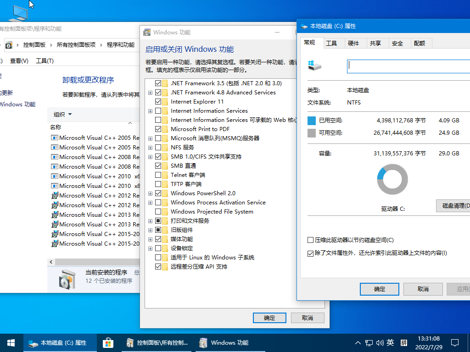Expand .NET Framework 4.8 Advanced Services
Viewport: 470px width, 352px height.
(x=150, y=92)
